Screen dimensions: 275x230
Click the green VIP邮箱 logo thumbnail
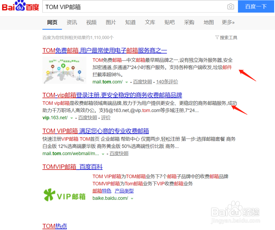(64, 195)
